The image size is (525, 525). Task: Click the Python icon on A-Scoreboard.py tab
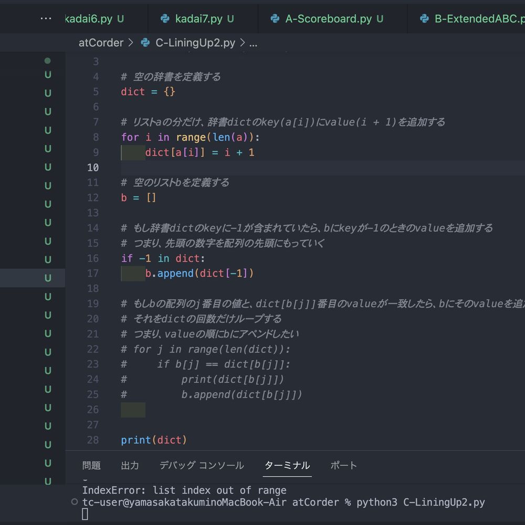tap(275, 18)
